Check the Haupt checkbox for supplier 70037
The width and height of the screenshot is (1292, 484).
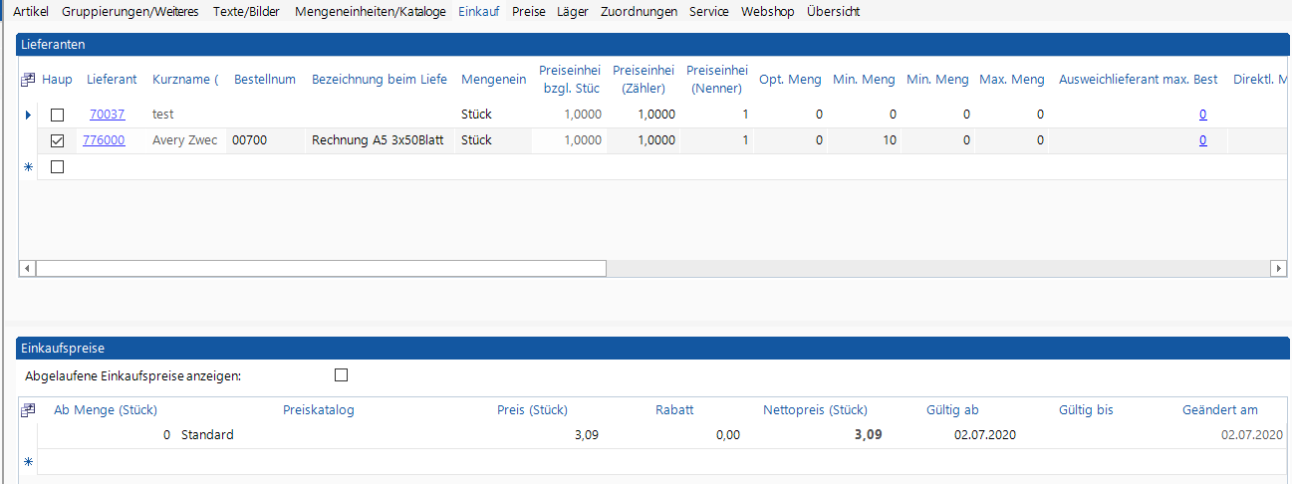click(x=57, y=115)
